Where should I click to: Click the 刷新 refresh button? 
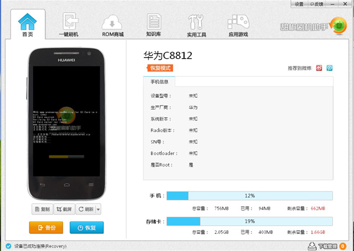click(x=86, y=209)
